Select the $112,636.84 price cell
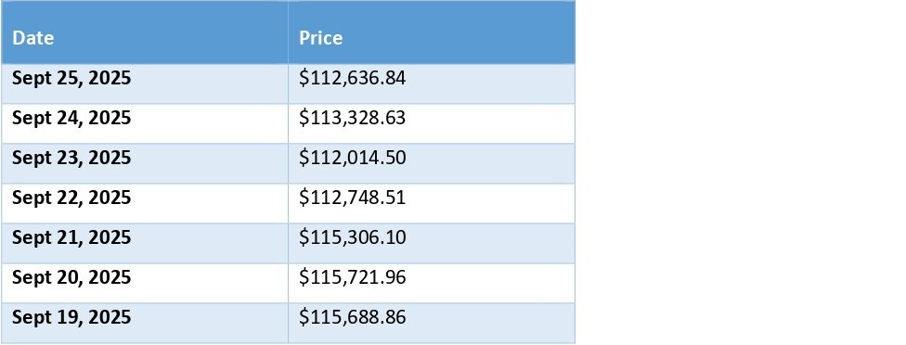906x345 pixels. [x=432, y=83]
